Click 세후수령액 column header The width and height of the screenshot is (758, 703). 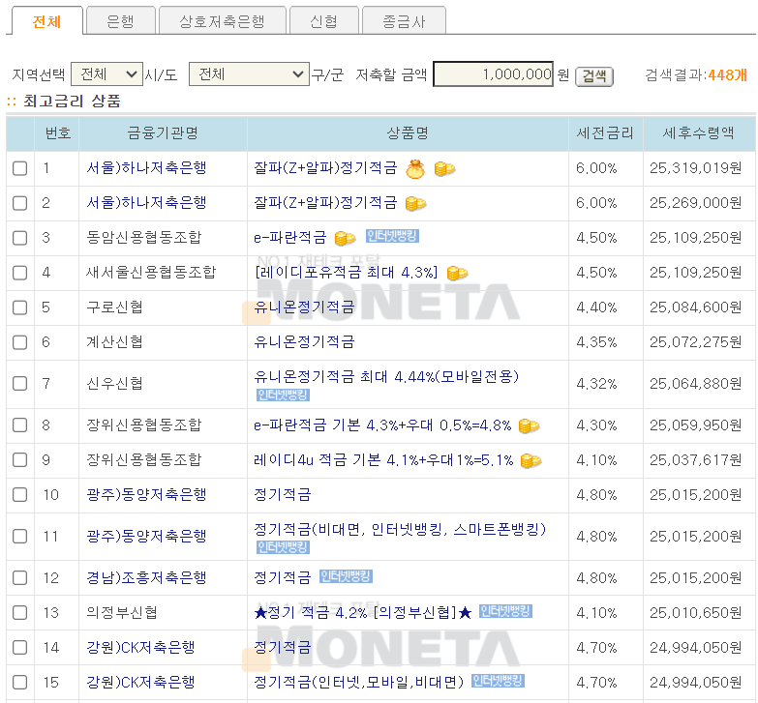click(x=699, y=132)
